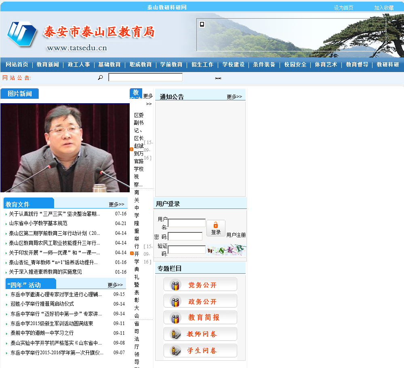Viewport: 404px width, 368px height.
Task: Open 东岳中学邀请心理专家 article
Action: click(x=56, y=294)
